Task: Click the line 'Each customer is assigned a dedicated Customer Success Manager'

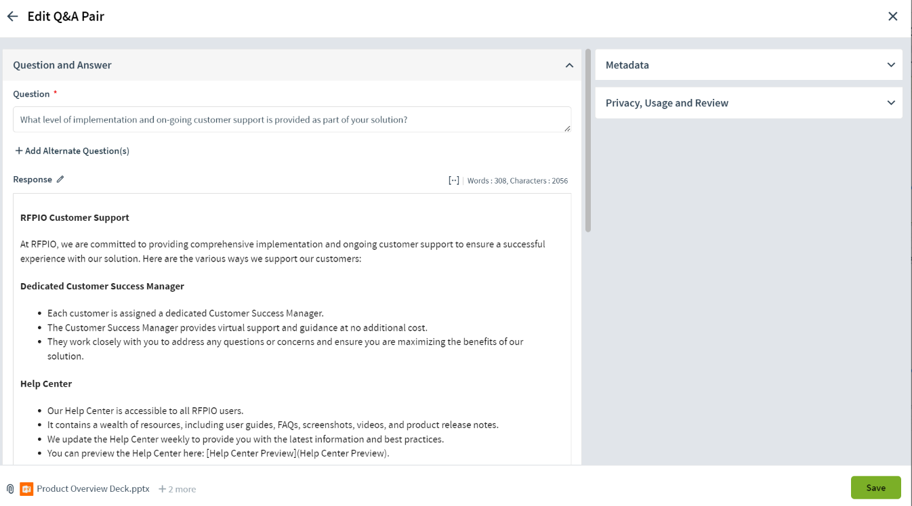Action: click(x=186, y=314)
